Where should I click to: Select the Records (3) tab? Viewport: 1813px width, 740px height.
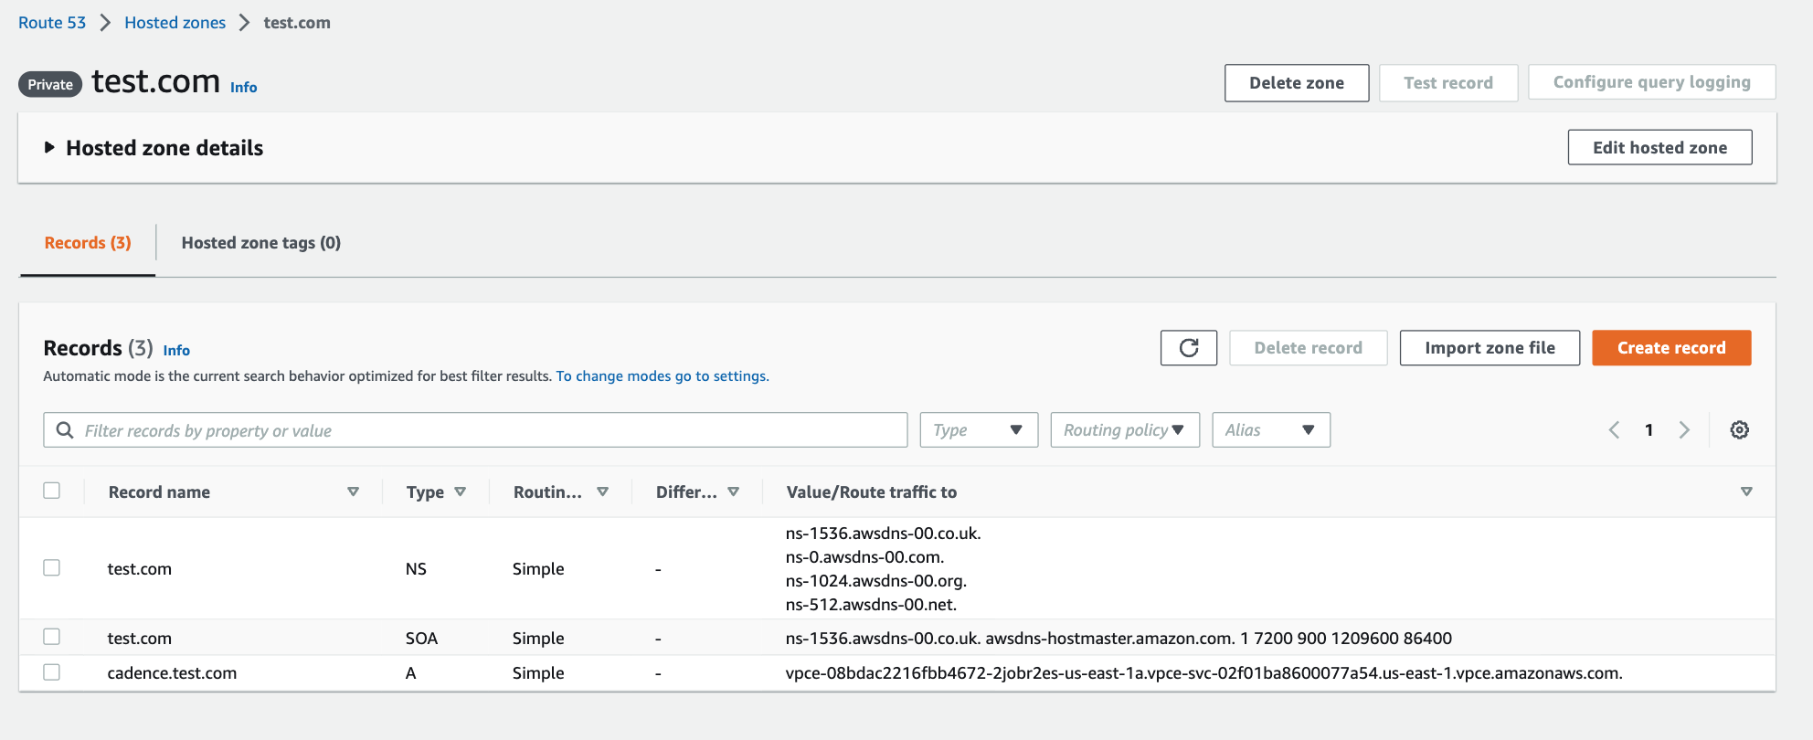(88, 243)
